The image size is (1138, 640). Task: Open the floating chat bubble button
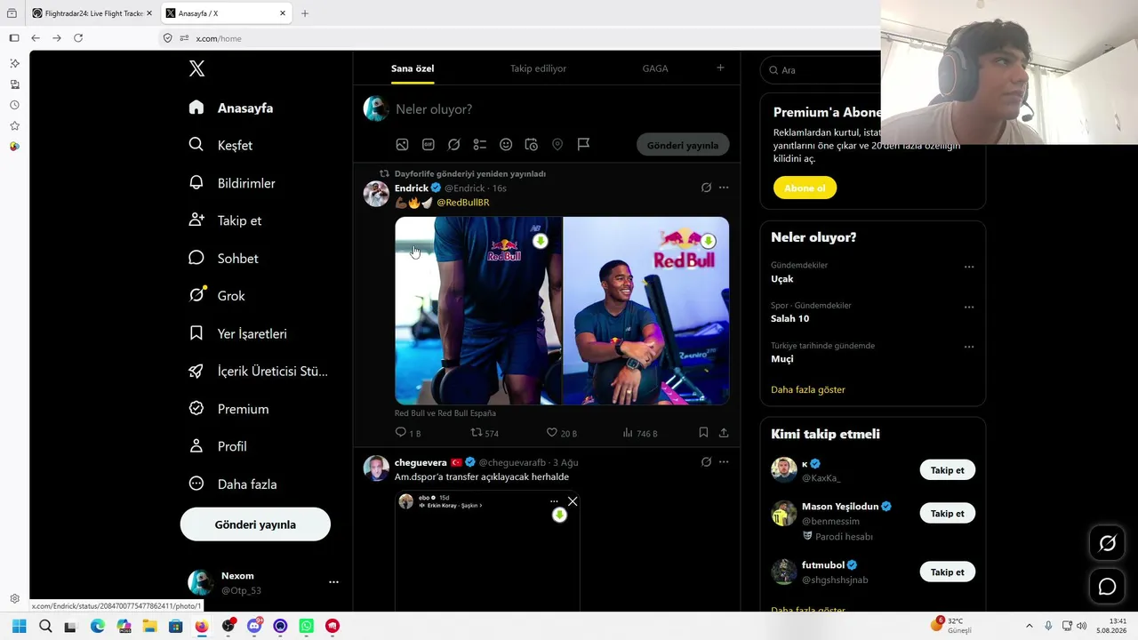coord(1107,586)
